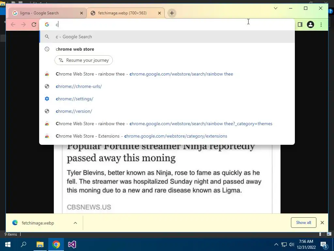The height and width of the screenshot is (251, 334).
Task: Open downloaded fetchimage.webp from download bar
Action: point(38,223)
